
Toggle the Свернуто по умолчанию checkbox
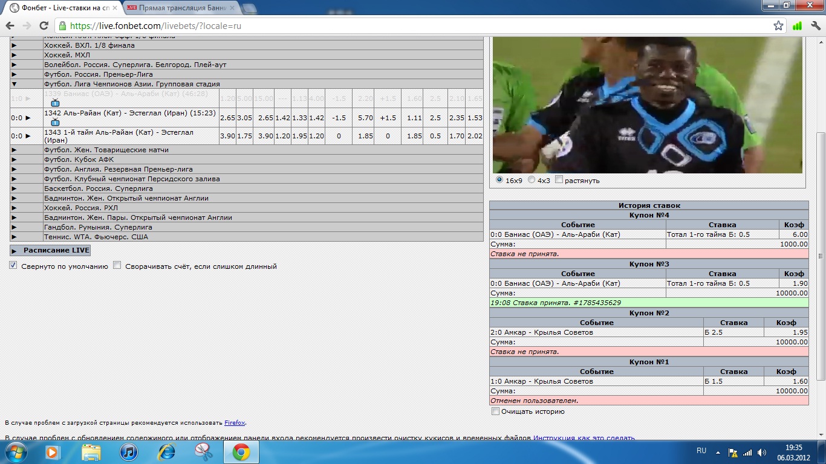13,265
